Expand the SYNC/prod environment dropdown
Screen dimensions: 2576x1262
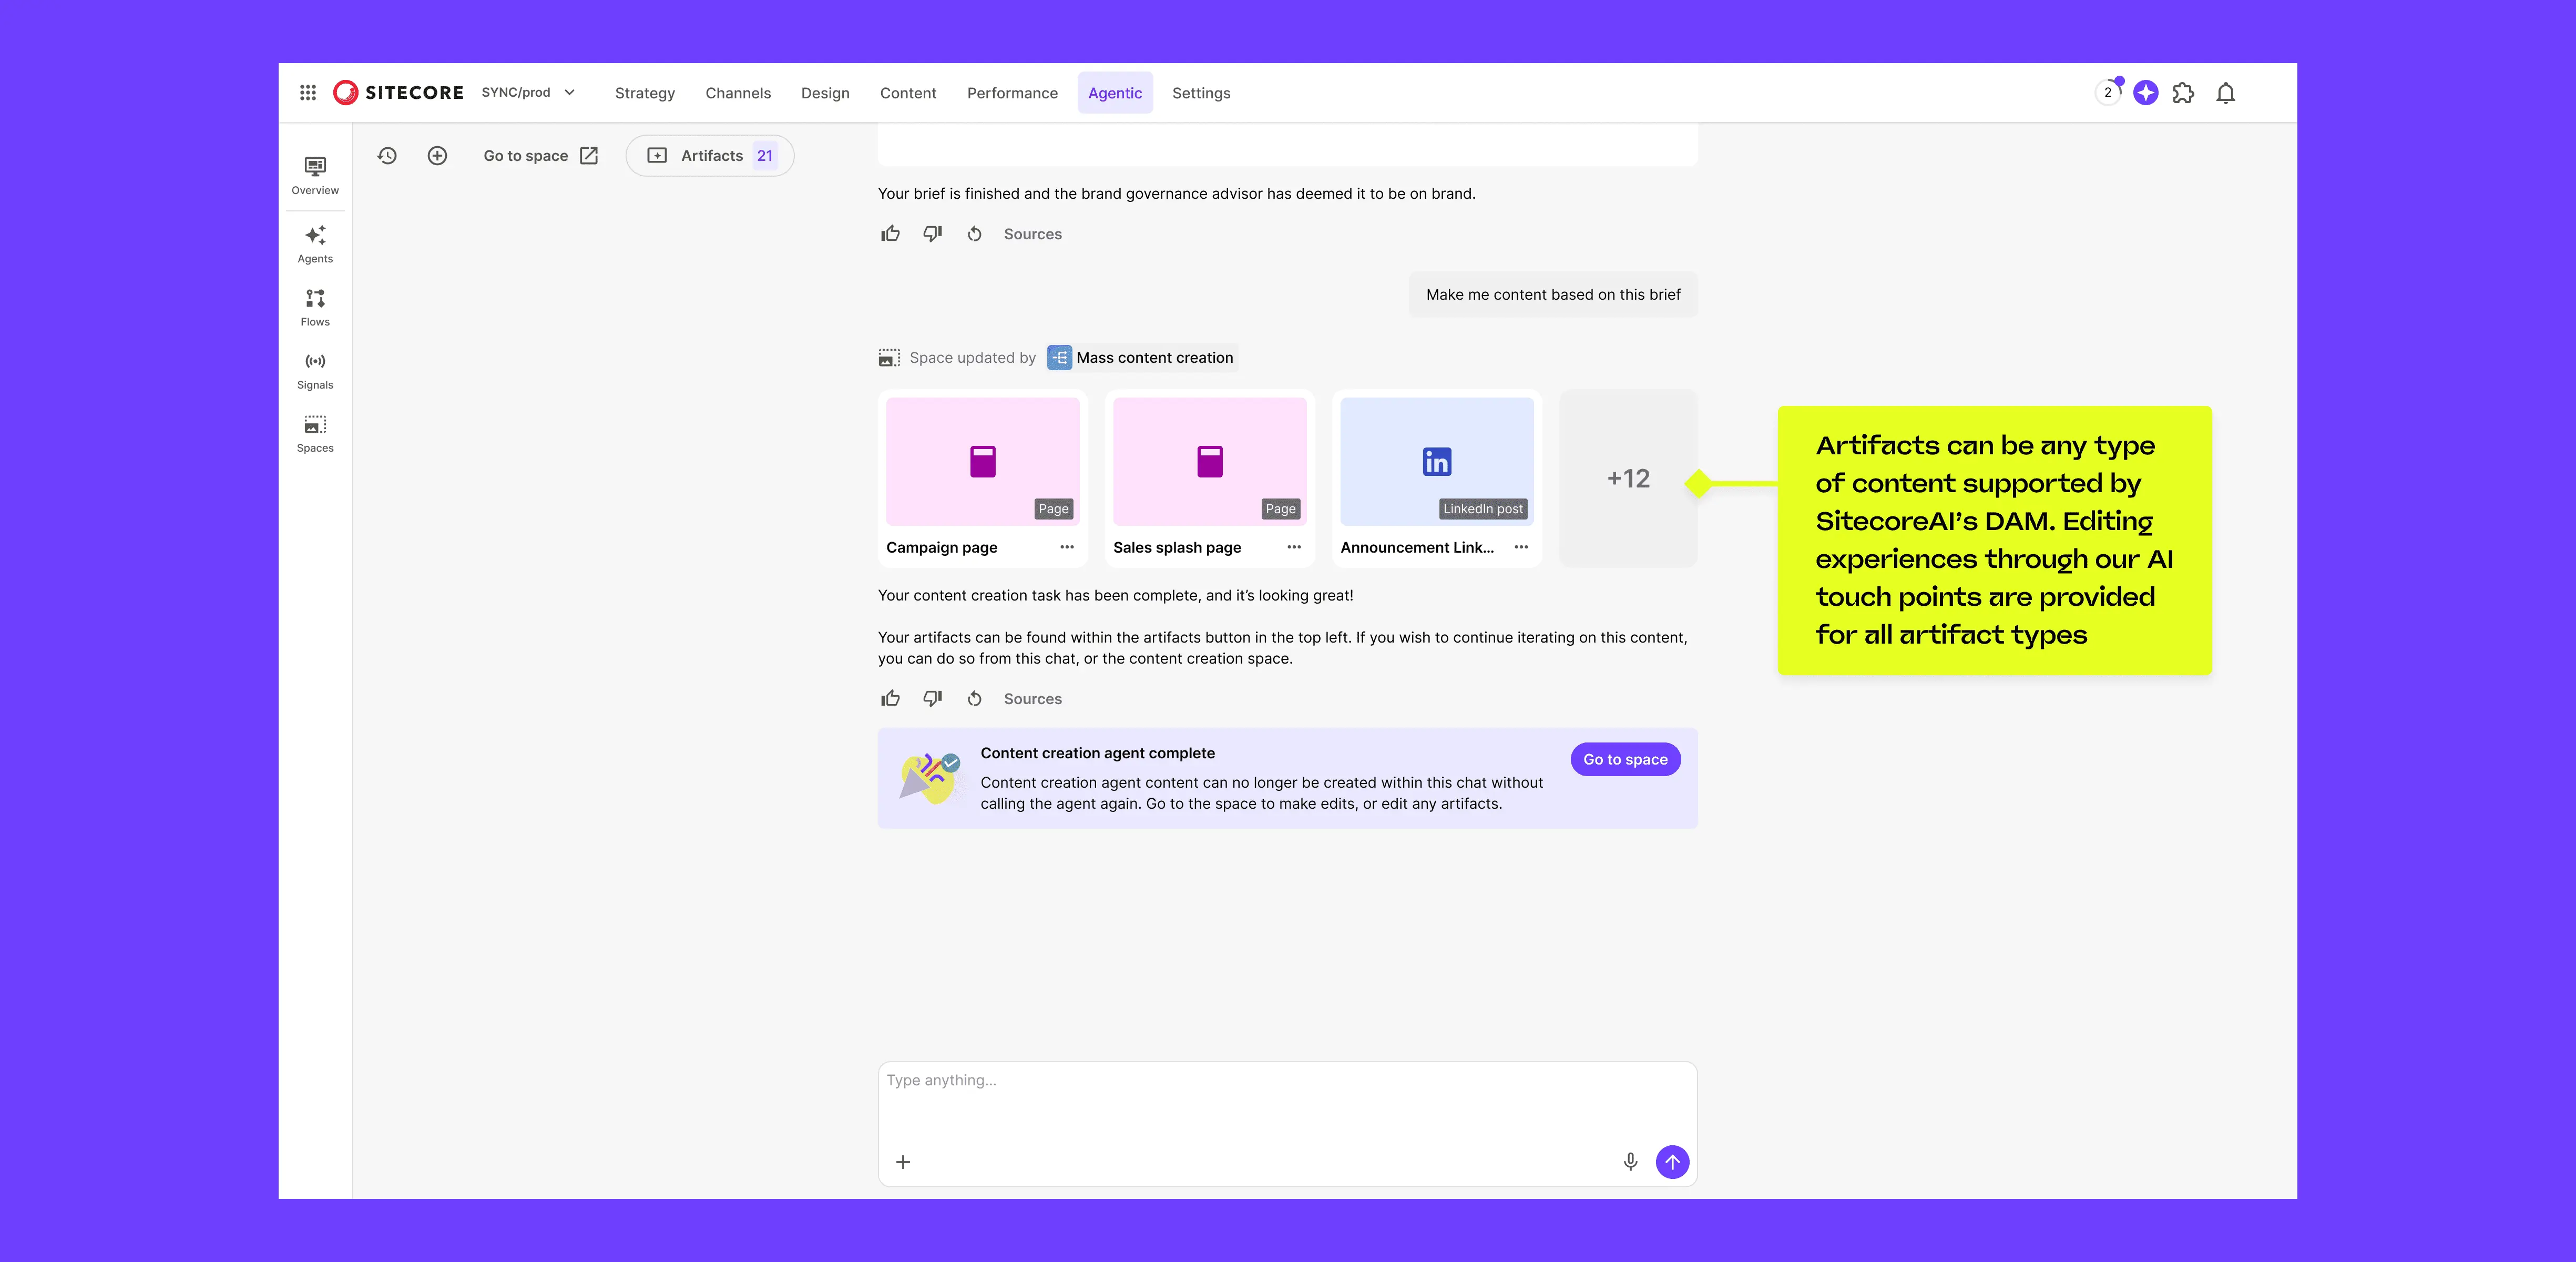point(529,92)
